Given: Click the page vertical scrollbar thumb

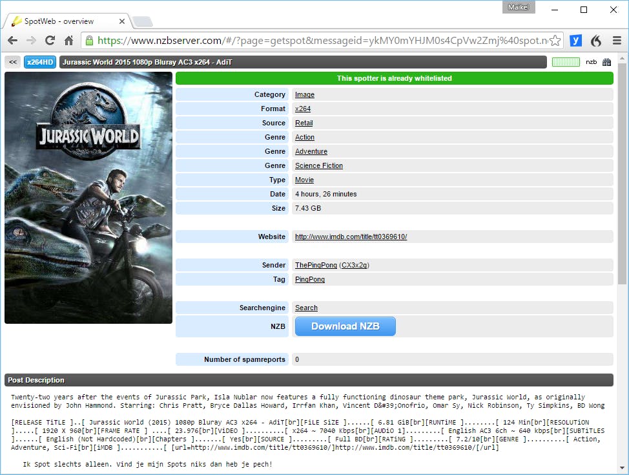Looking at the screenshot, I should (x=622, y=173).
